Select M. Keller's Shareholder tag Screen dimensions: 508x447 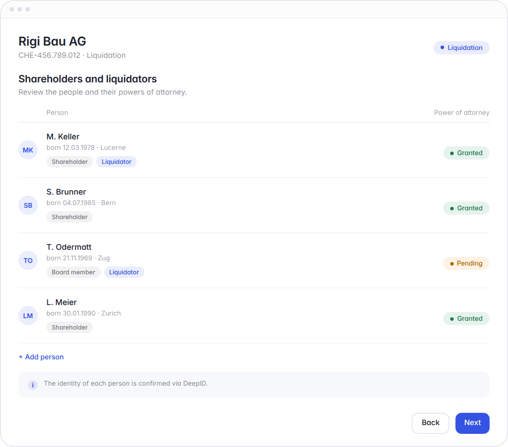[70, 162]
